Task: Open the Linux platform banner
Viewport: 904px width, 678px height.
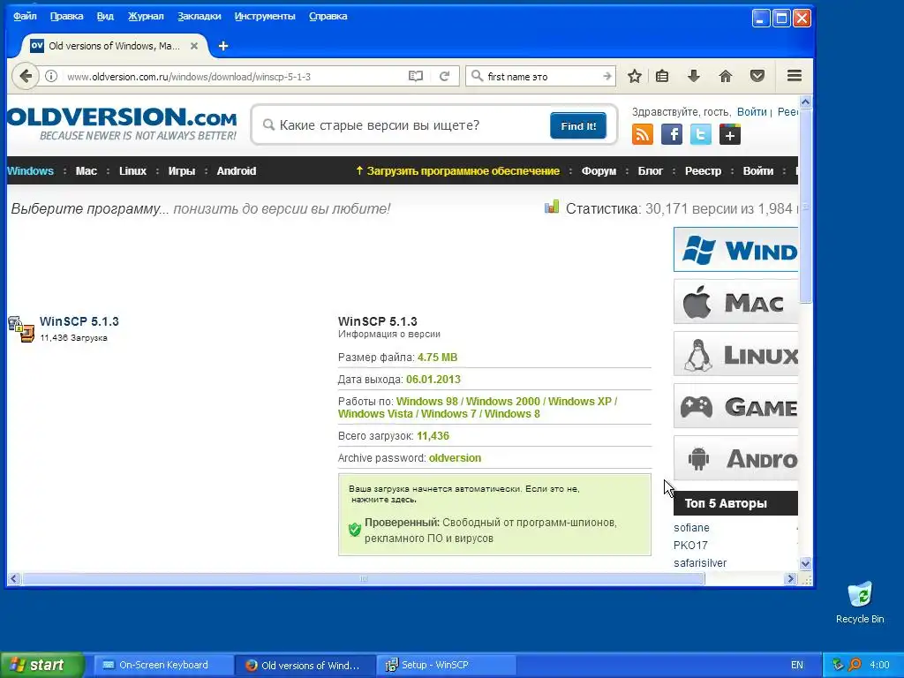Action: click(x=735, y=354)
